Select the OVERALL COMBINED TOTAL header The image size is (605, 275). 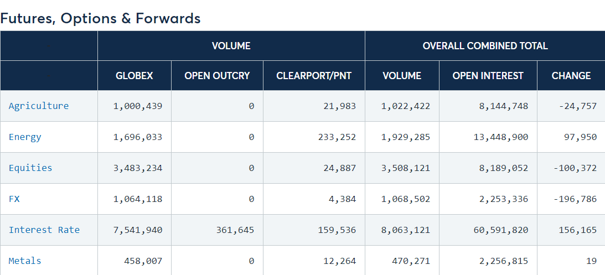[x=485, y=46]
